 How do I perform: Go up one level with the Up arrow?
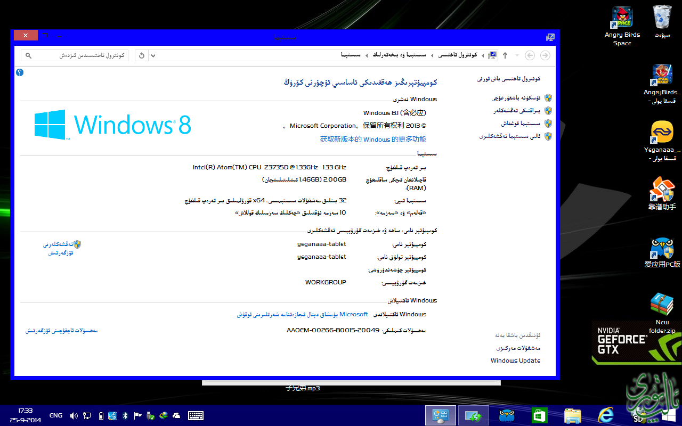coord(505,55)
